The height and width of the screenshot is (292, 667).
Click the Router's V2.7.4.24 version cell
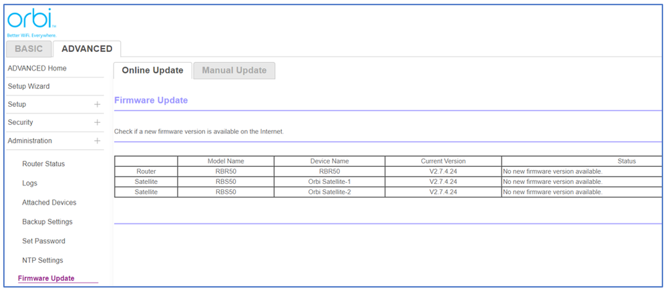click(443, 171)
